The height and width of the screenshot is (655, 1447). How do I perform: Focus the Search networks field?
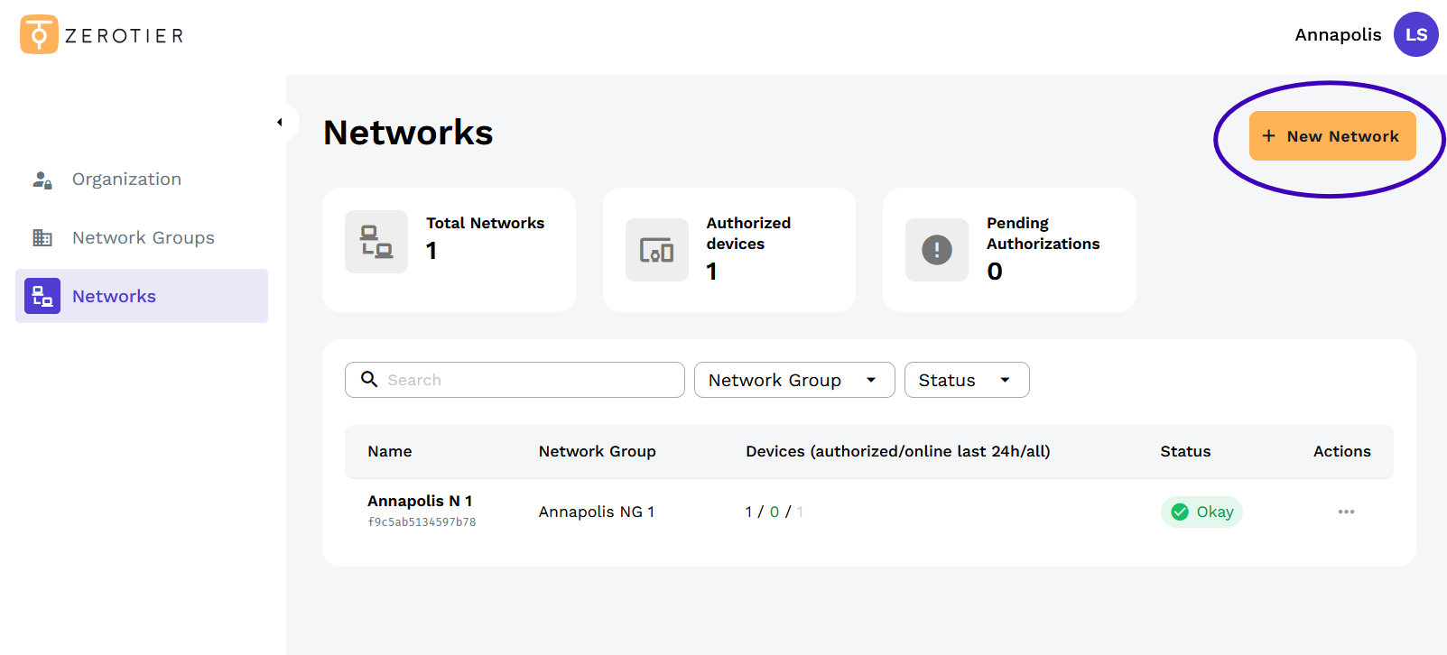pyautogui.click(x=515, y=380)
